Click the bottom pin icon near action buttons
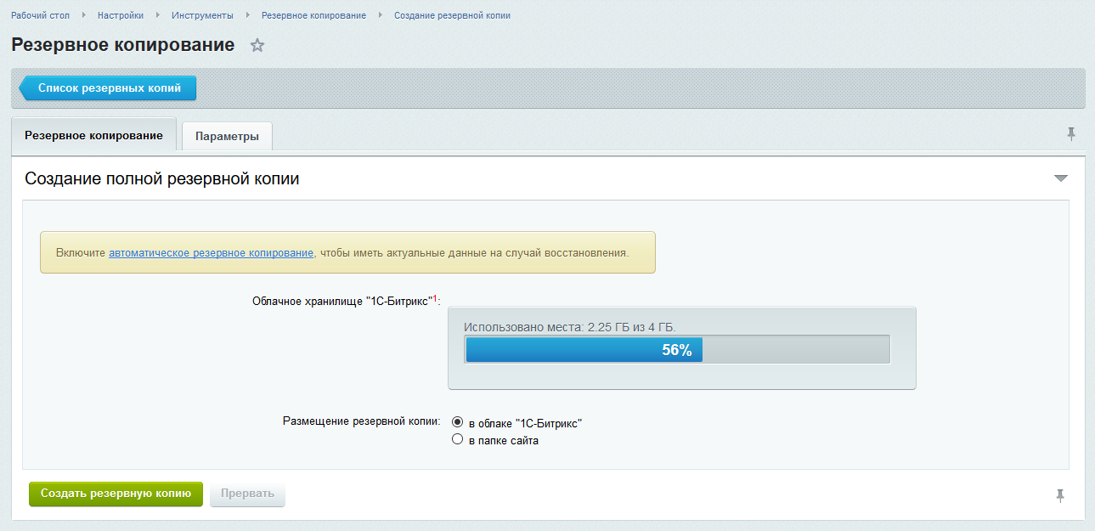Screen dimensions: 1095x531 (1059, 495)
